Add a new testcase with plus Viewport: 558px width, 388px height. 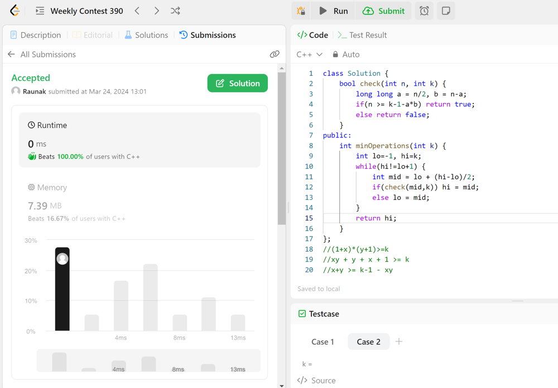(399, 341)
